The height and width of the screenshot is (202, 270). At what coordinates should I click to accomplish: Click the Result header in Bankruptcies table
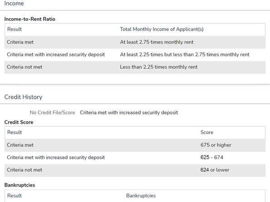(x=14, y=196)
